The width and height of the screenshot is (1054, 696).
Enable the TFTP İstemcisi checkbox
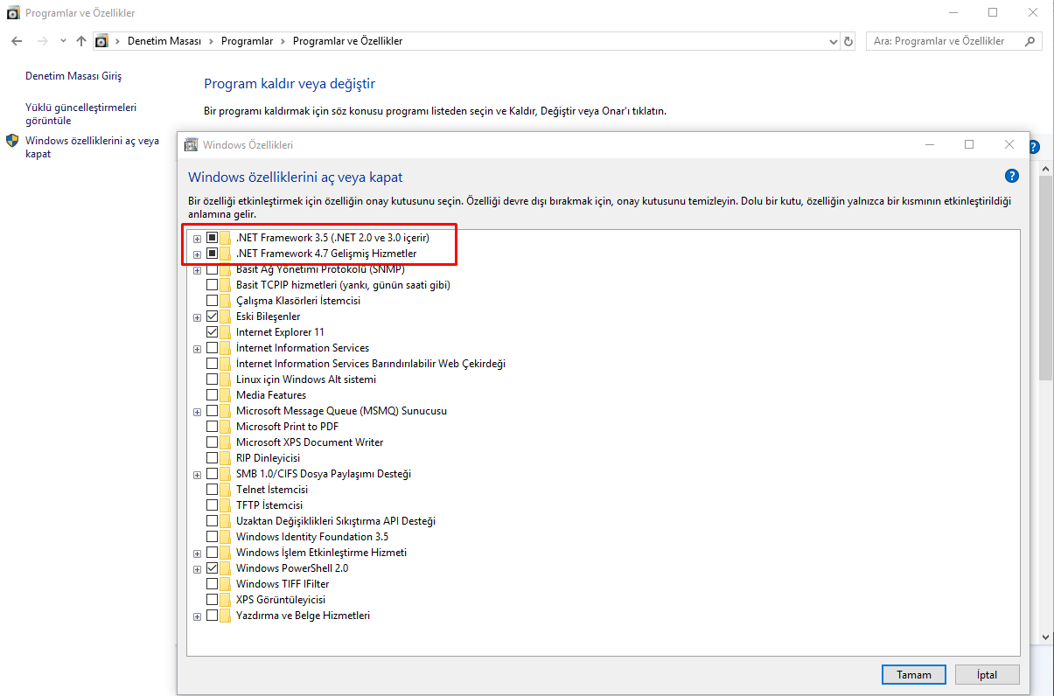coord(212,505)
